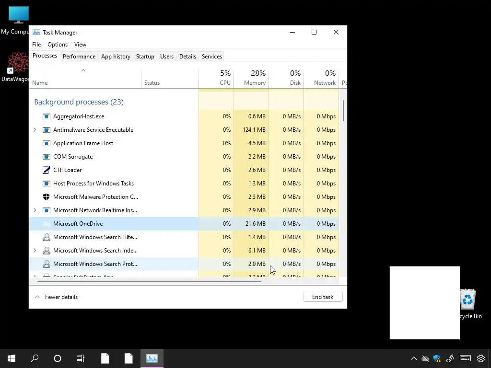Screen dimensions: 491x368
Task: Select the CTF Loader row
Action: click(x=184, y=170)
